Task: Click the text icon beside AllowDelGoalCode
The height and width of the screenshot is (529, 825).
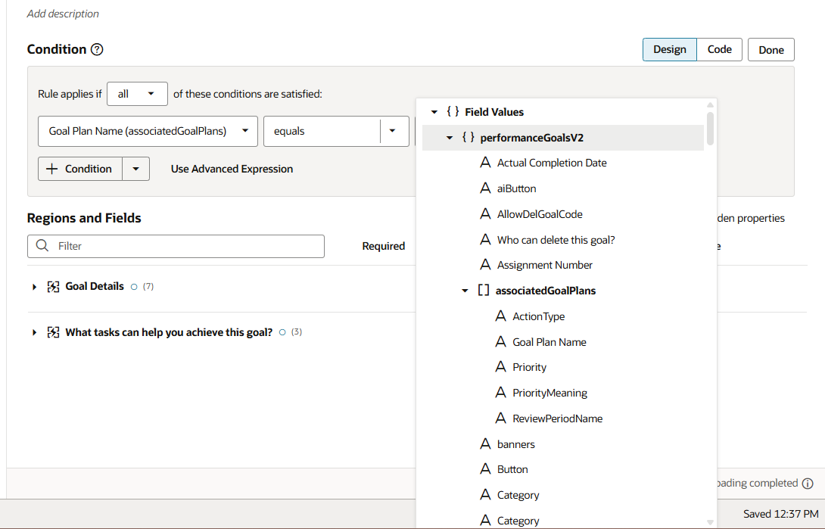Action: [x=485, y=213]
